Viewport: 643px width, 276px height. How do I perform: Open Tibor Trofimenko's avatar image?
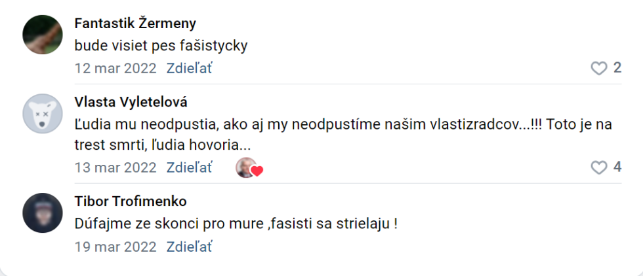coord(43,213)
